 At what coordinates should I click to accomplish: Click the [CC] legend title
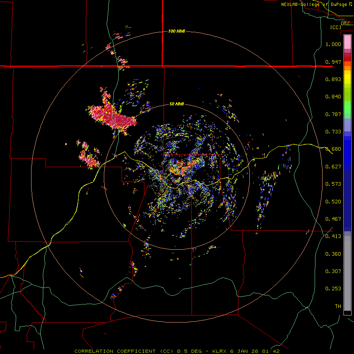[x=336, y=27]
